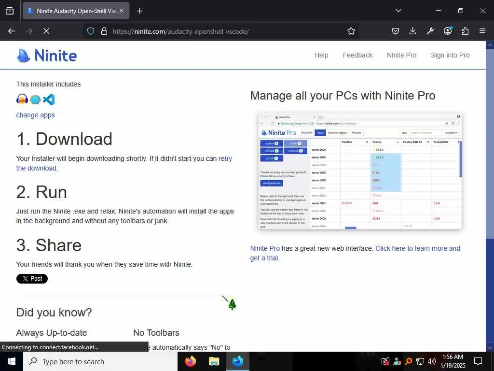Click here to learn more and get trial

pos(418,248)
